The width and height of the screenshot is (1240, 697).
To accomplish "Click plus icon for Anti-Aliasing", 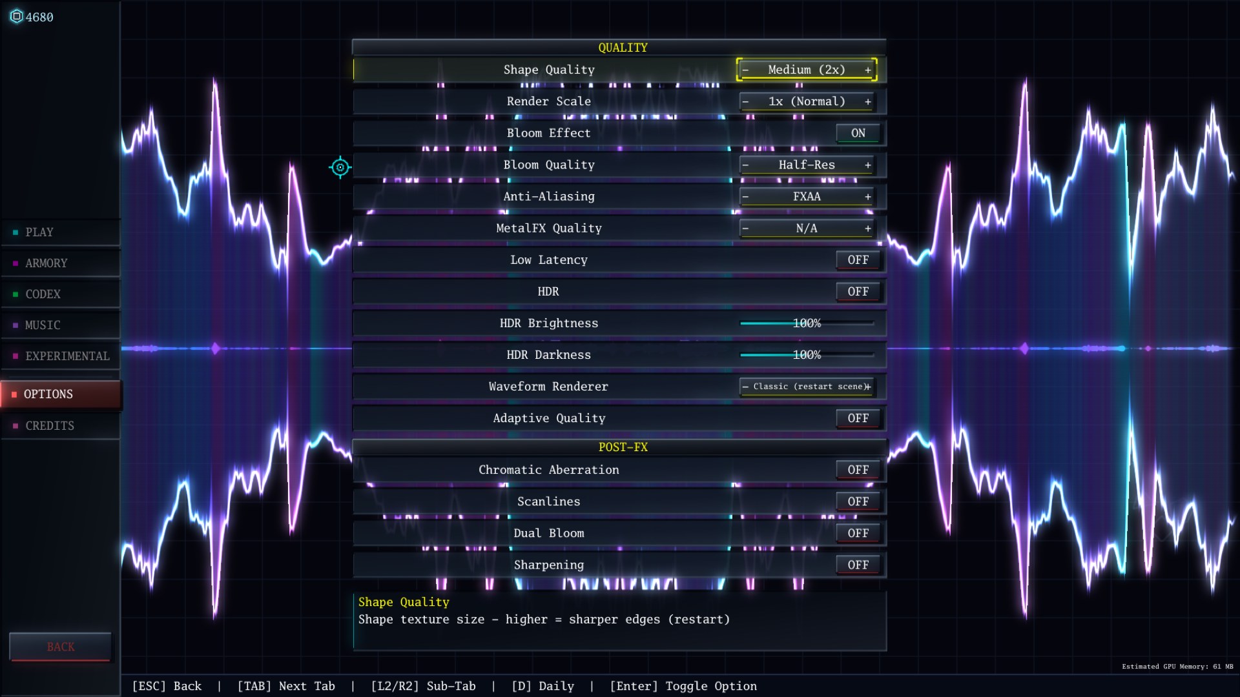I will tap(867, 196).
